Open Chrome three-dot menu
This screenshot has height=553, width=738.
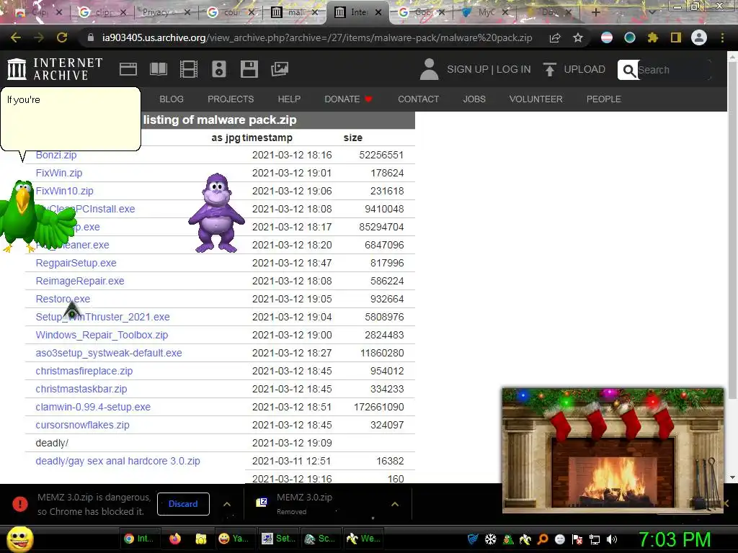click(722, 37)
